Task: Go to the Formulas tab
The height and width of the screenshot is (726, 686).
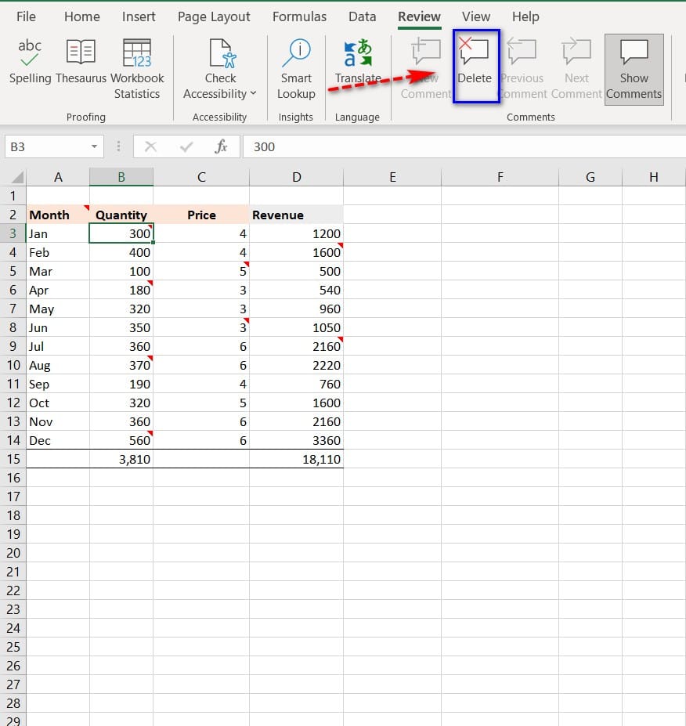Action: [x=299, y=16]
